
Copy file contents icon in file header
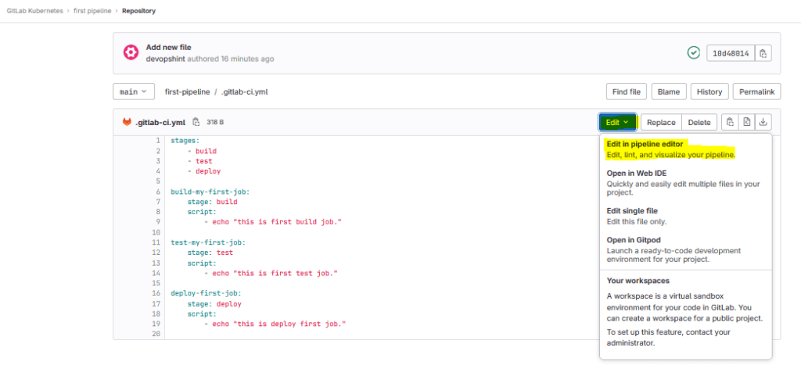[x=729, y=122]
